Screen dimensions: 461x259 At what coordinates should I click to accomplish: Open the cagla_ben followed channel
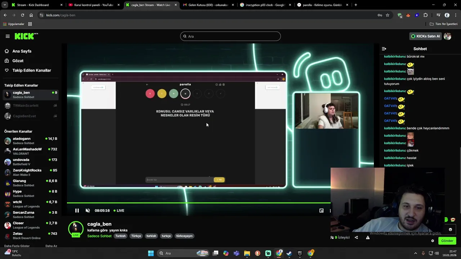click(30, 95)
